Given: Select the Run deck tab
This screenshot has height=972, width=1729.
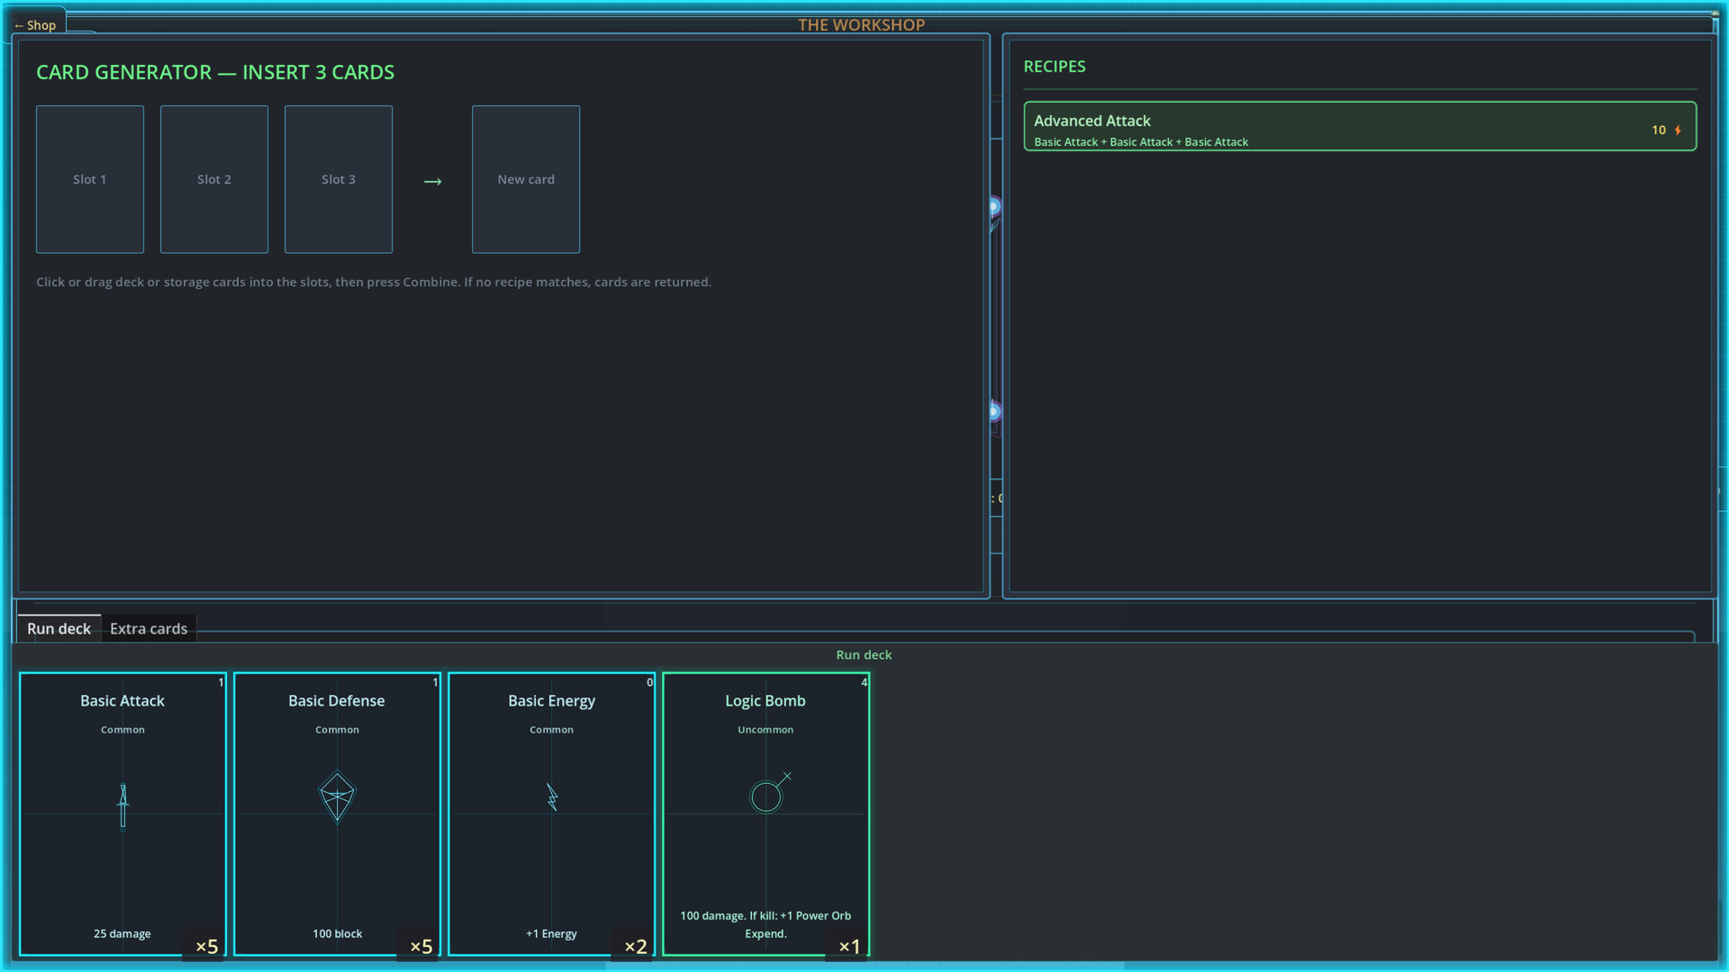Looking at the screenshot, I should [x=59, y=628].
